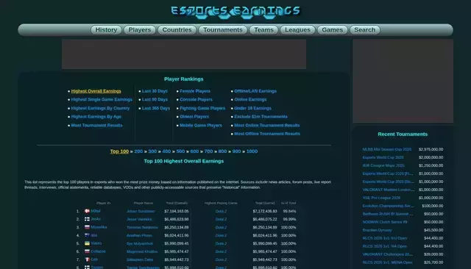Go to the 300 ranking page
The height and width of the screenshot is (269, 471).
pyautogui.click(x=152, y=151)
